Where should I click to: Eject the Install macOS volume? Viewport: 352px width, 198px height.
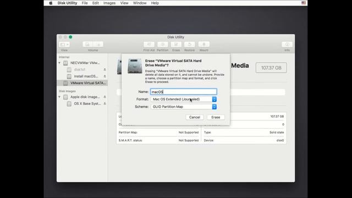click(x=105, y=76)
